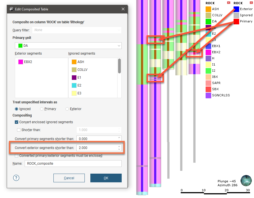Open the Primary unit DA dropdown
This screenshot has width=254, height=198.
(68, 45)
